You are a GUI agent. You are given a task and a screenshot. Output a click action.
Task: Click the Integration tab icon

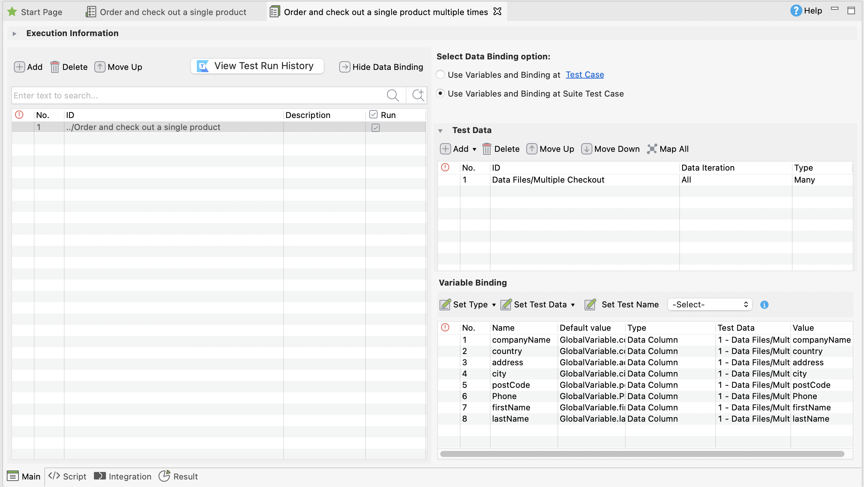[x=100, y=476]
